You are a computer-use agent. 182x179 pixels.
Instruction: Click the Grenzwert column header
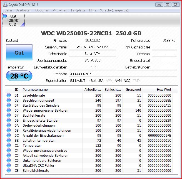coord(133,89)
